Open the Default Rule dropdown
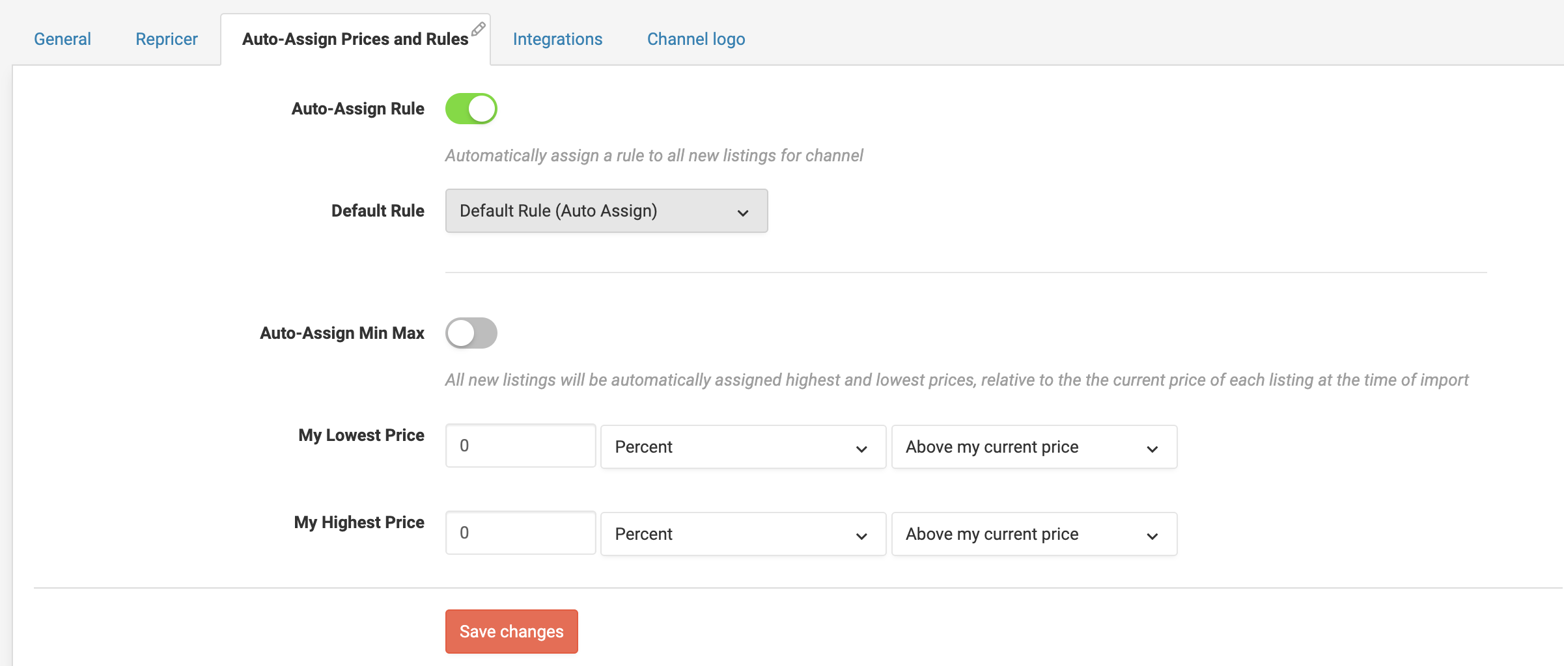Screen dimensions: 1564x666 click(606, 211)
